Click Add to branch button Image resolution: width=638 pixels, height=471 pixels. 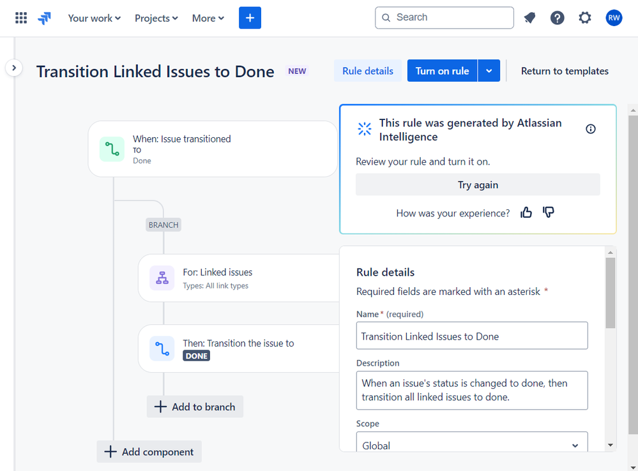click(x=195, y=407)
